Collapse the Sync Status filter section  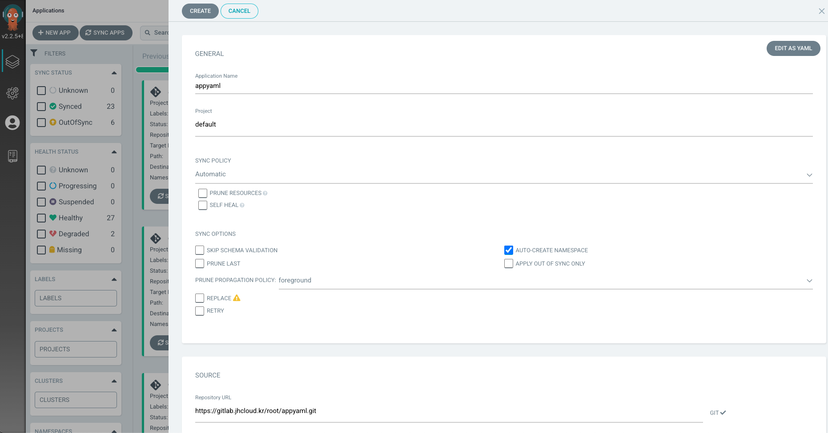pyautogui.click(x=114, y=73)
